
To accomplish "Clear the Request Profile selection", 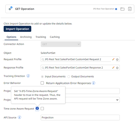I will pyautogui.click(x=117, y=59).
